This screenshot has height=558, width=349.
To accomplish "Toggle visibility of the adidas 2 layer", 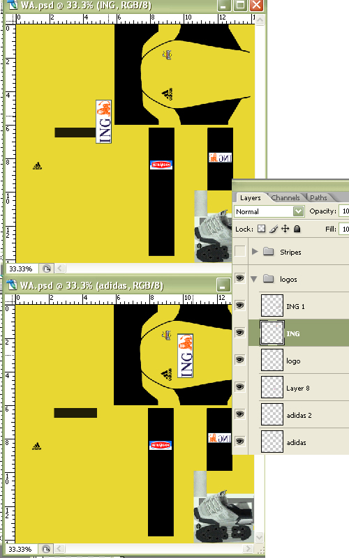I will pyautogui.click(x=240, y=414).
